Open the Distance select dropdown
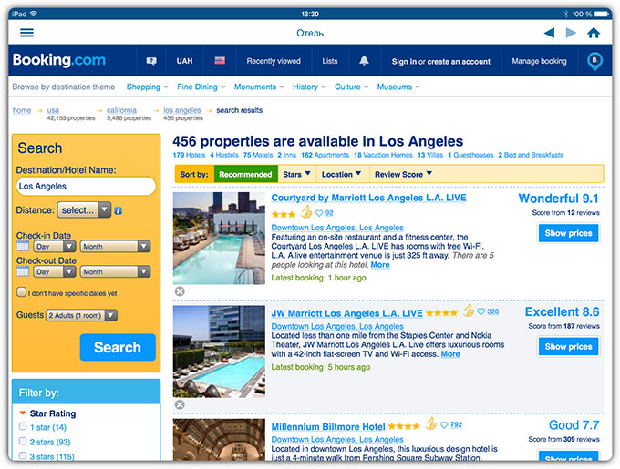The image size is (620, 469). [84, 210]
